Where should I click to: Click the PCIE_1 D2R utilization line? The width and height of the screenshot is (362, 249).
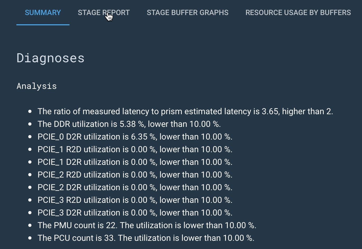[x=135, y=162]
